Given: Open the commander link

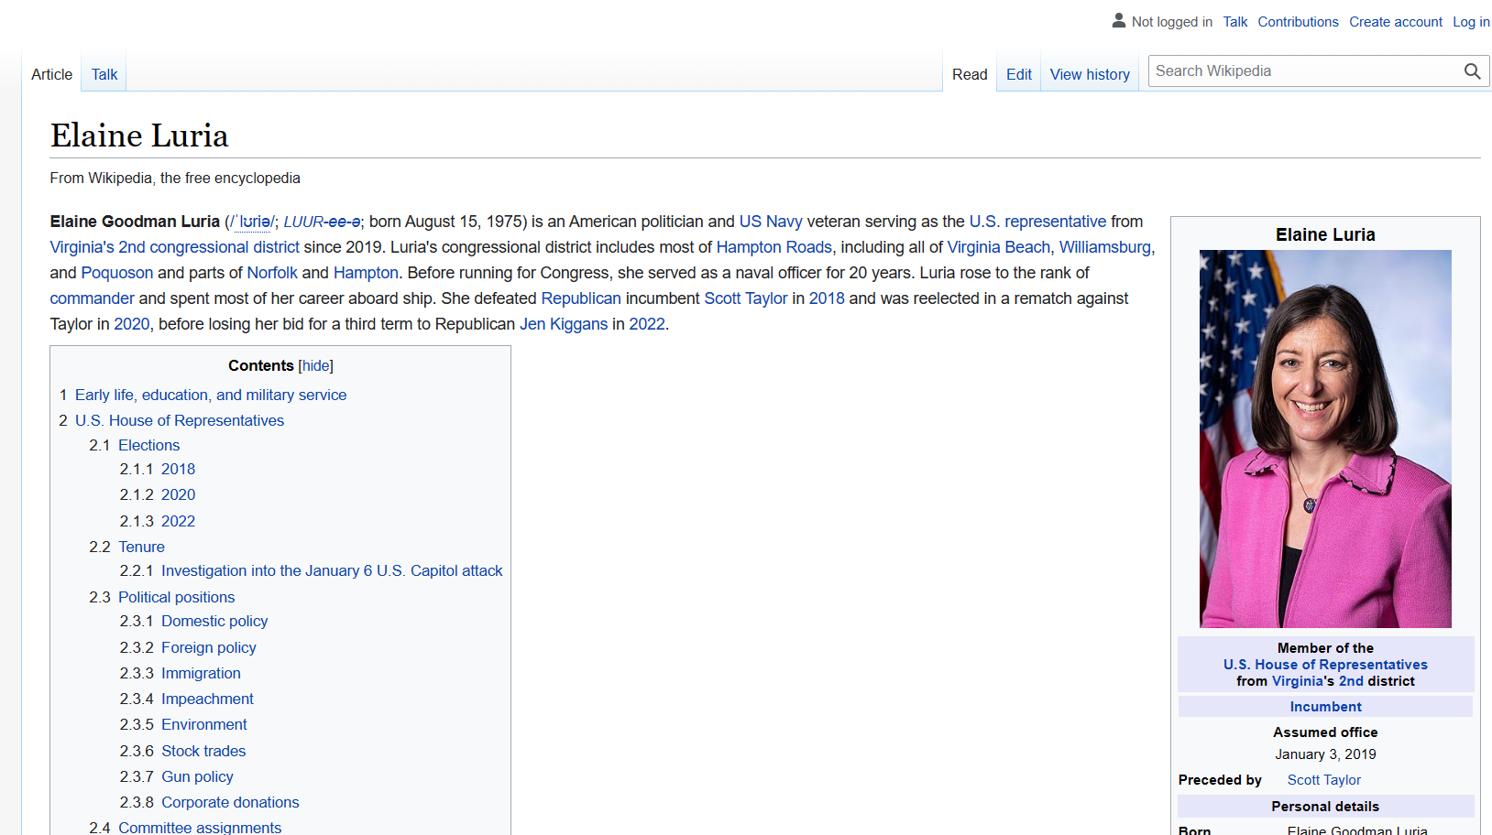Looking at the screenshot, I should 92,298.
